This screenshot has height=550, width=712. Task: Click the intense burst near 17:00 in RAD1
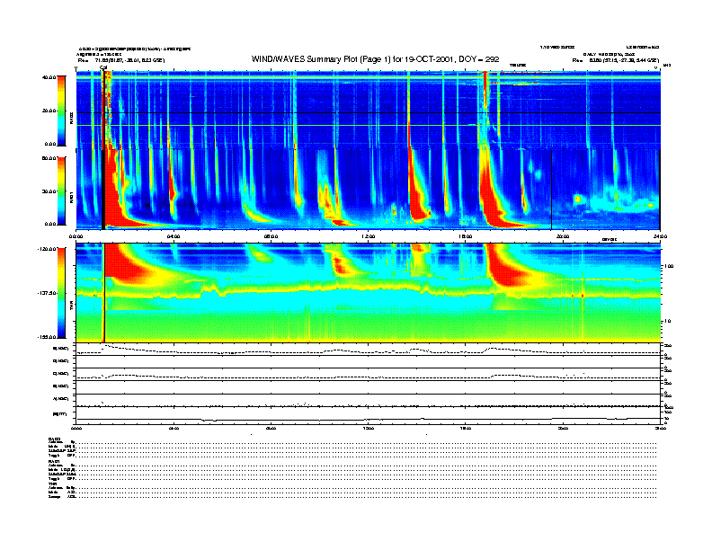click(491, 195)
